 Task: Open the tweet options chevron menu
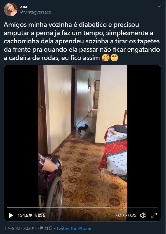point(159,6)
